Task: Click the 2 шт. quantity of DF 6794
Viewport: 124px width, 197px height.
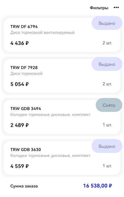Action: (107, 43)
